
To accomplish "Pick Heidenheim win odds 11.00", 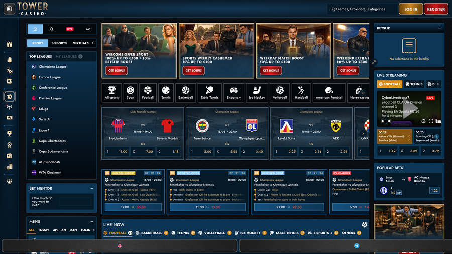I will (x=117, y=151).
